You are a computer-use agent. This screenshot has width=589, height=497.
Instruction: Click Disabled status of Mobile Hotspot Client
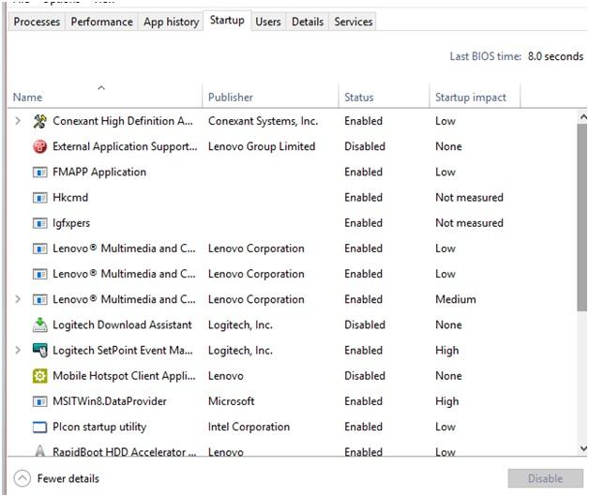tap(364, 376)
